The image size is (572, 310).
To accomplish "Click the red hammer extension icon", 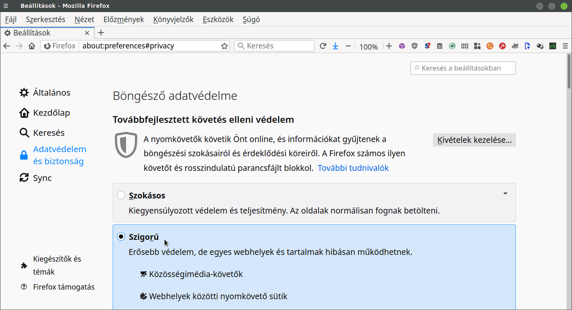I will [502, 45].
